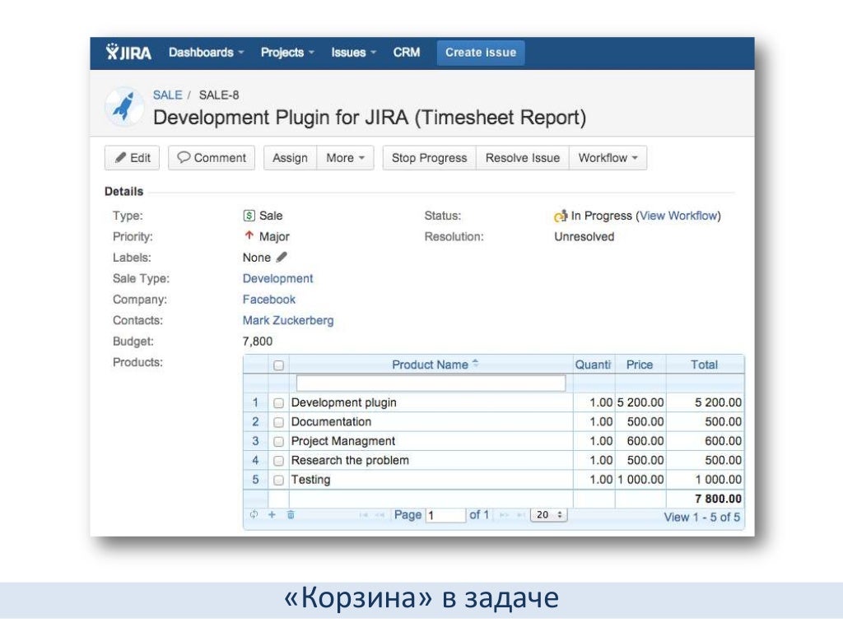Viewport: 843px width, 632px height.
Task: Open the Dashboards dropdown menu
Action: 207,52
